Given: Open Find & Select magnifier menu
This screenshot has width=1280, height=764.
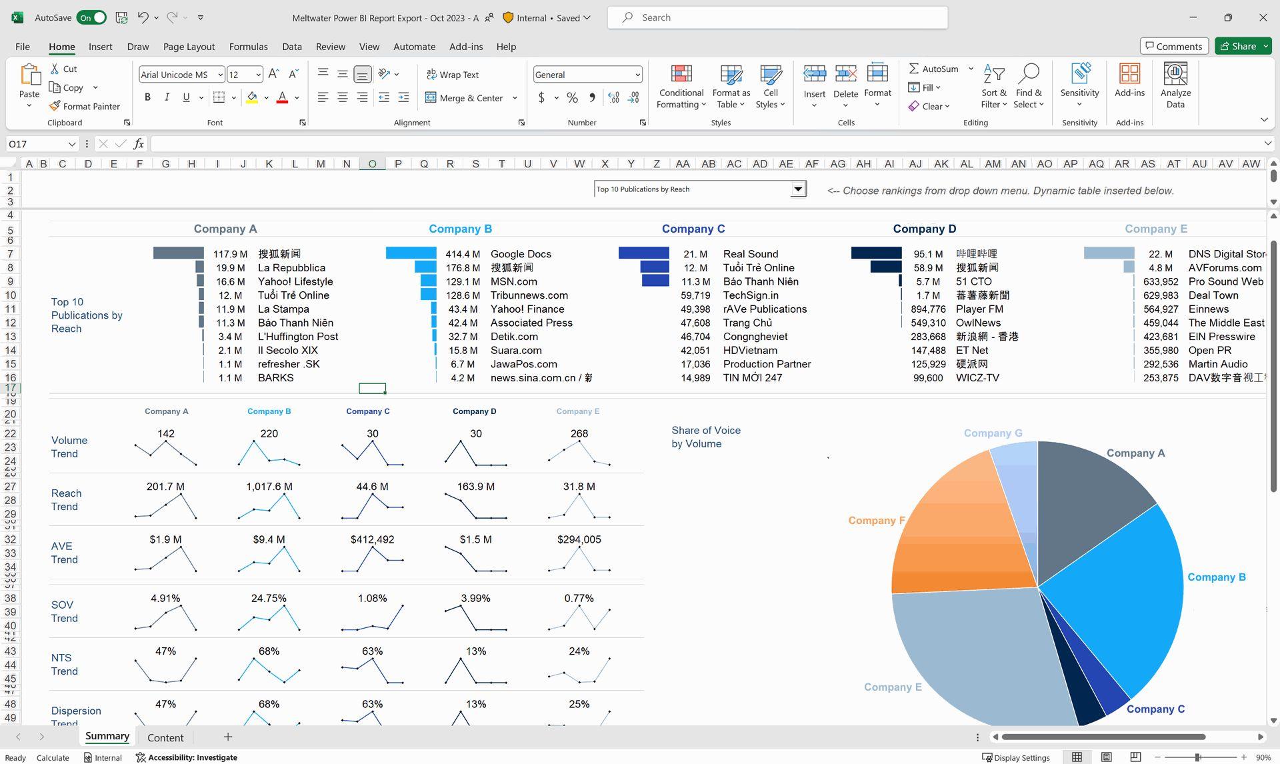Looking at the screenshot, I should 1029,87.
